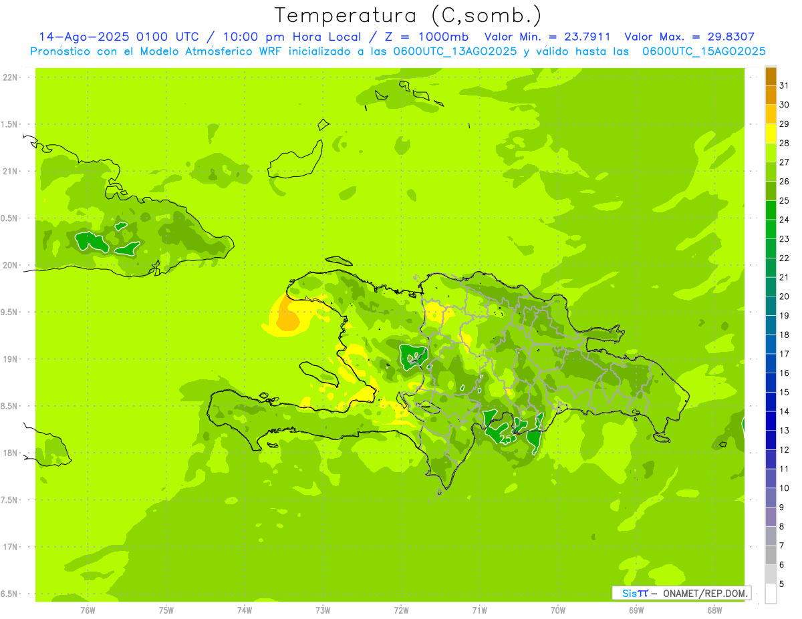Click the blue legend swatch between 16 and 17

pyautogui.click(x=771, y=363)
